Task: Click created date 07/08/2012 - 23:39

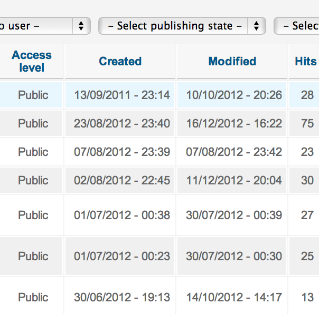Action: tap(122, 152)
